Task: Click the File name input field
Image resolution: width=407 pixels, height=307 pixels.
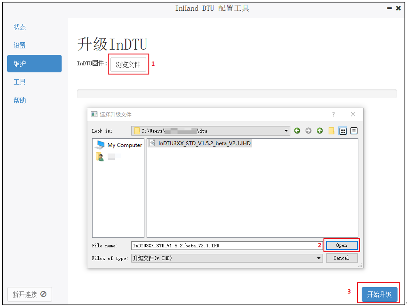Action: pos(227,245)
